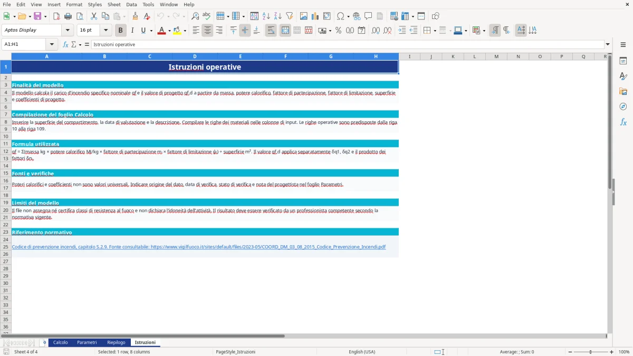Switch to the Parametri sheet tab
The image size is (633, 356).
(x=87, y=343)
